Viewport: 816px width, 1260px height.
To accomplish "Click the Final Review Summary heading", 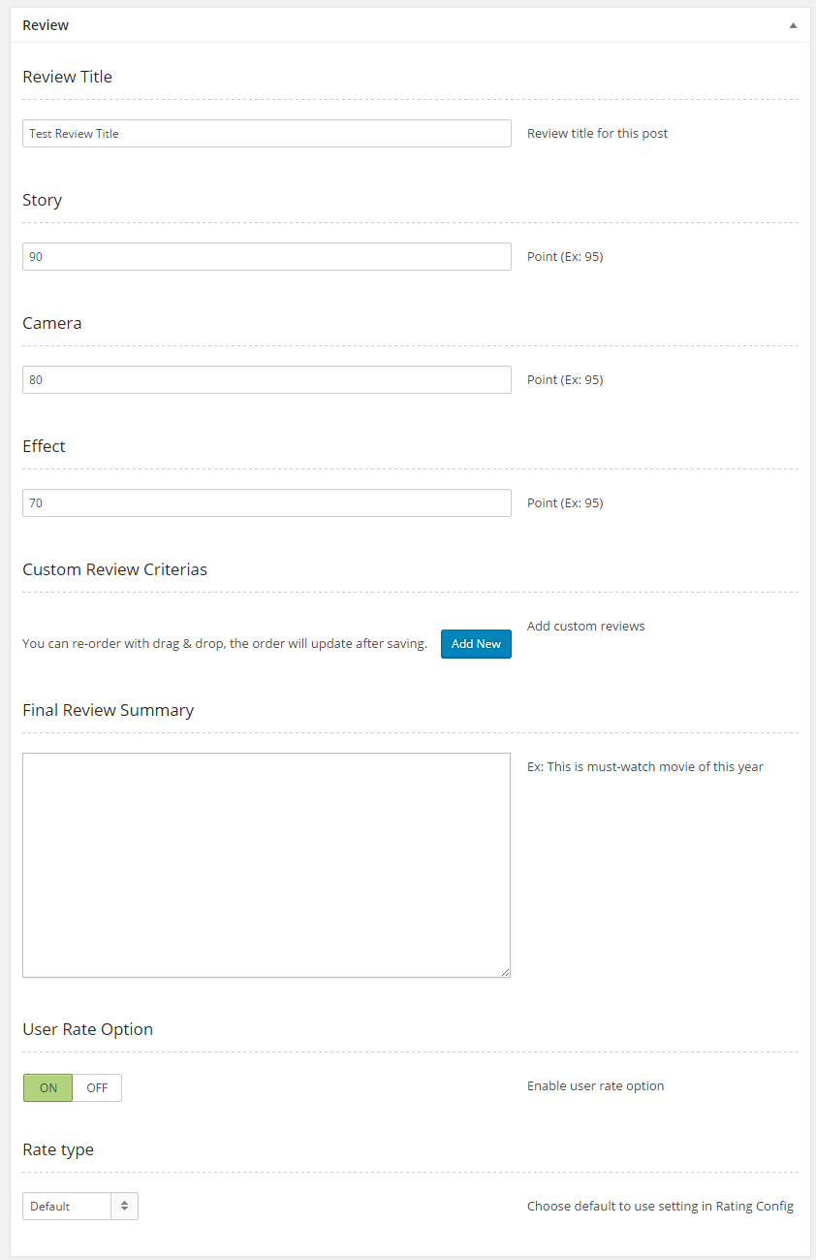I will click(108, 710).
